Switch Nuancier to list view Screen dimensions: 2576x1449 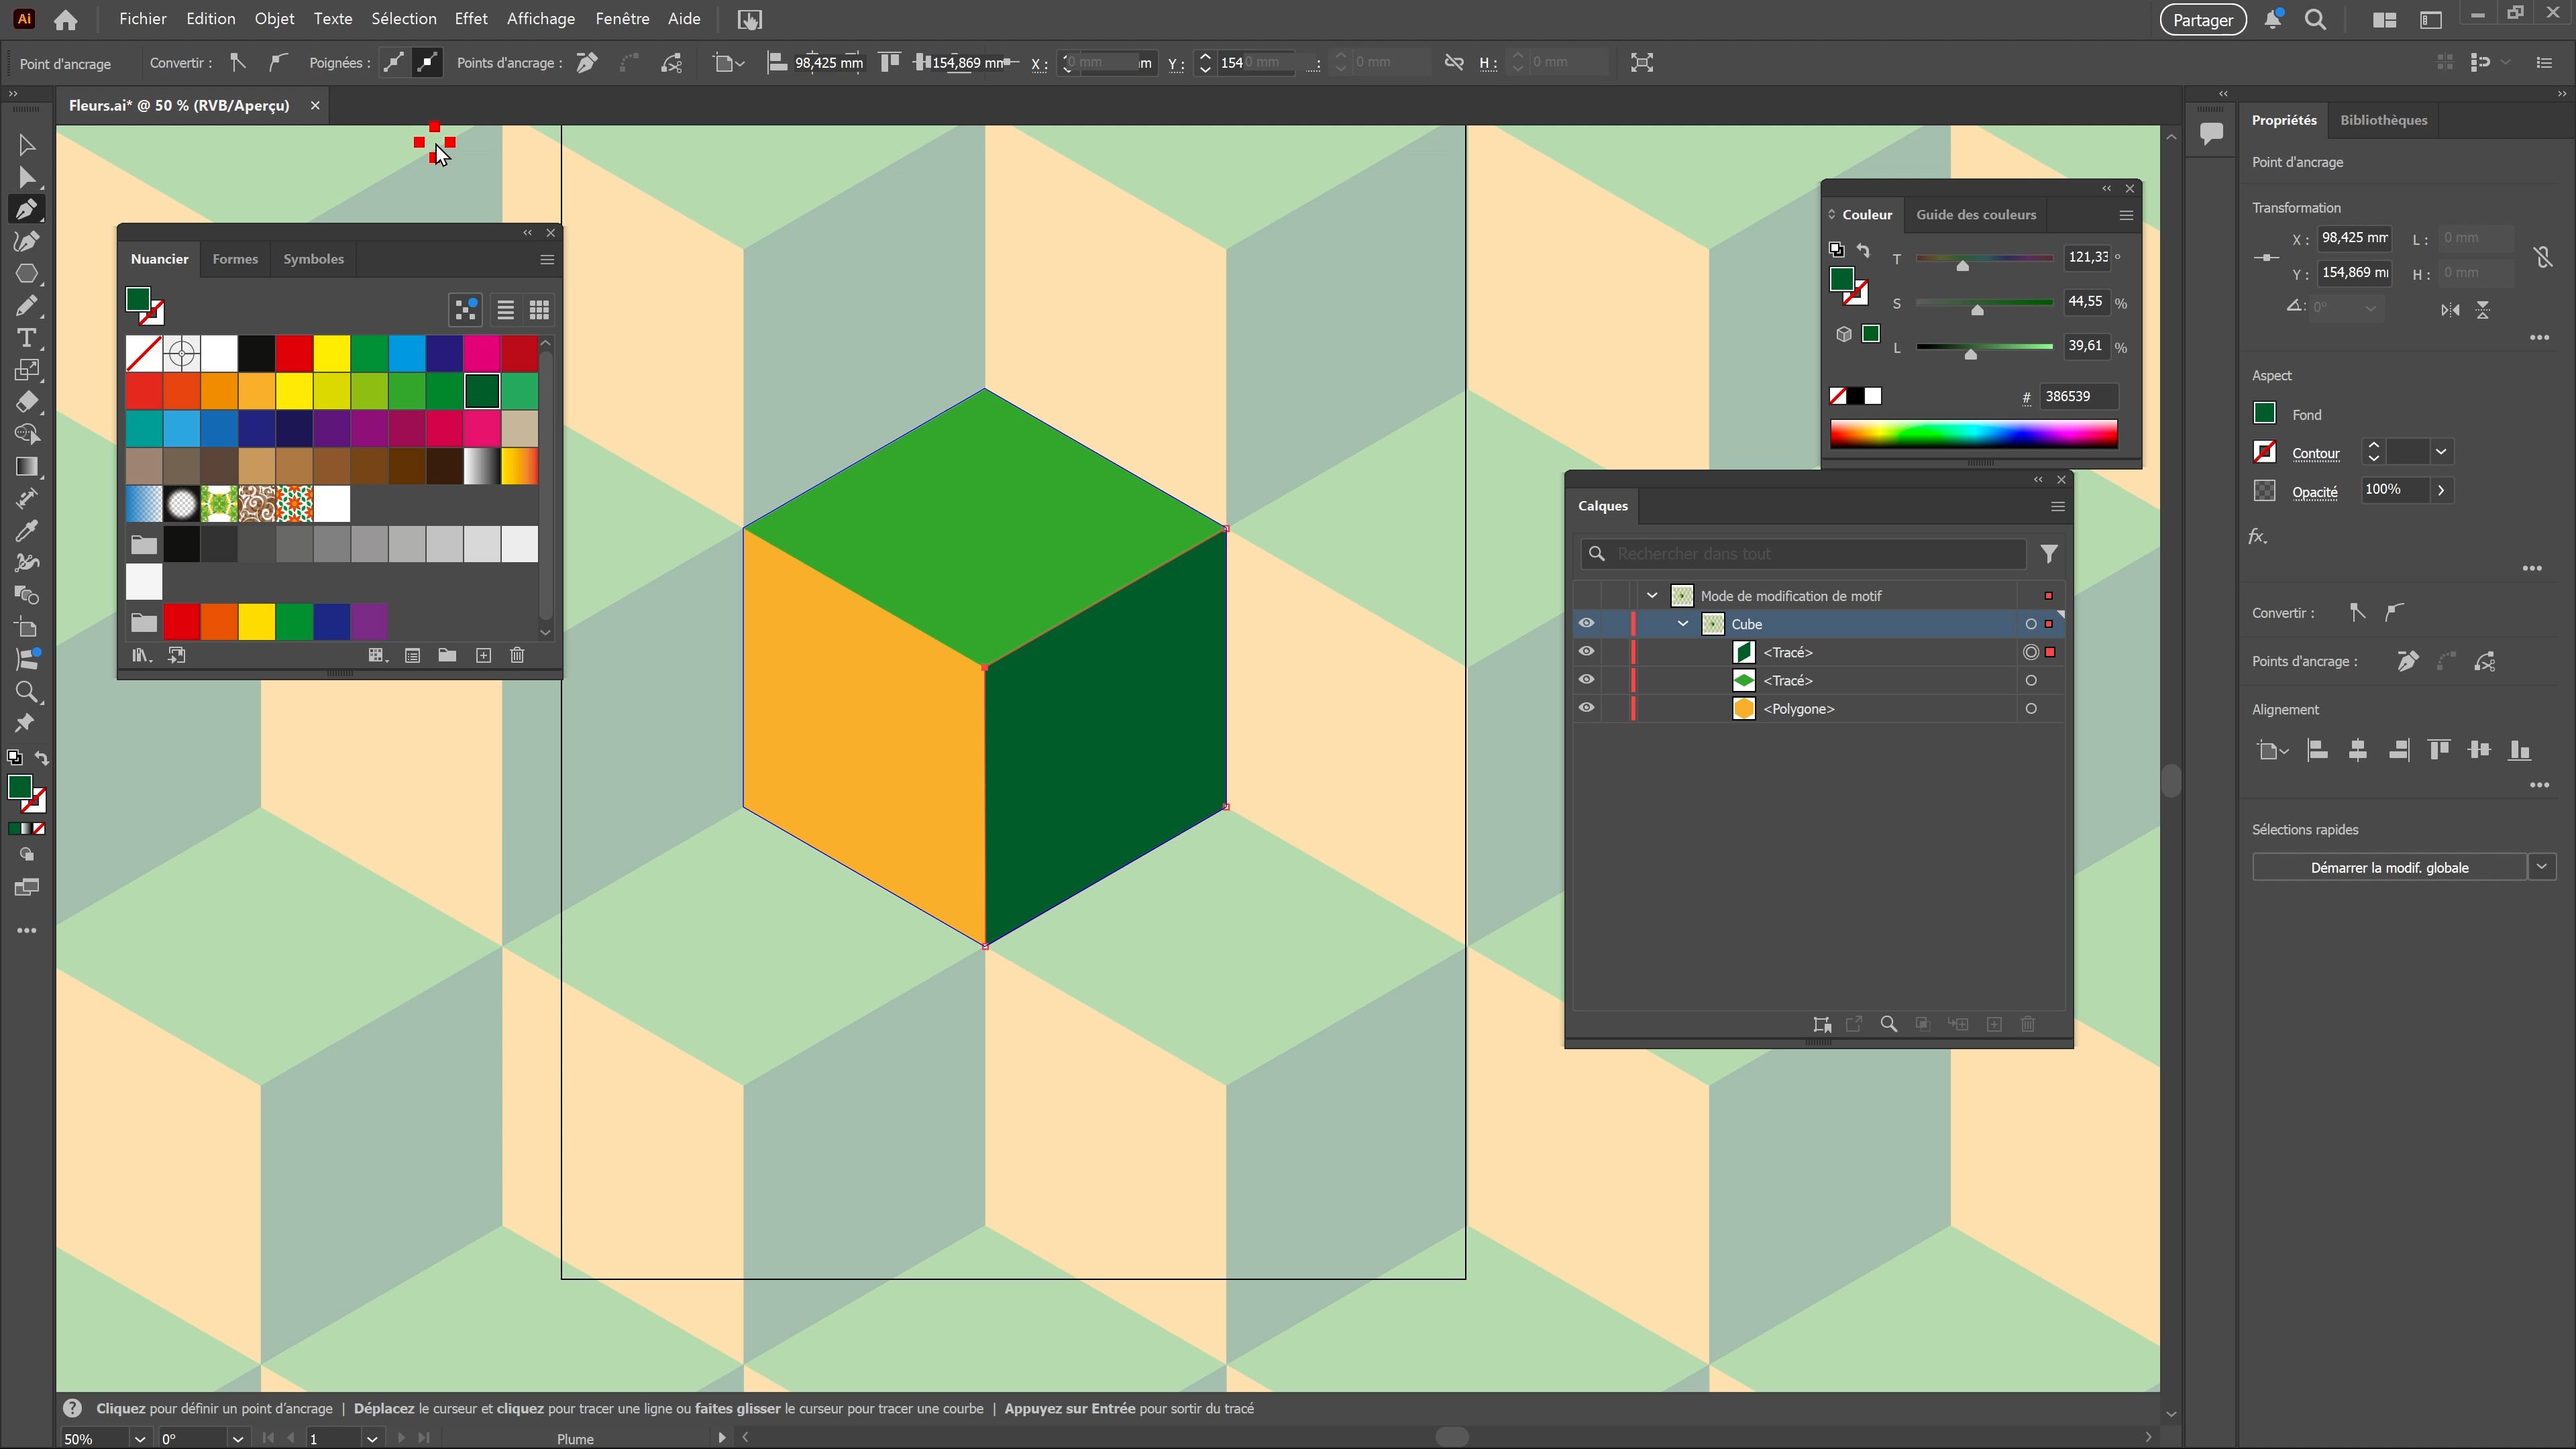[x=506, y=311]
